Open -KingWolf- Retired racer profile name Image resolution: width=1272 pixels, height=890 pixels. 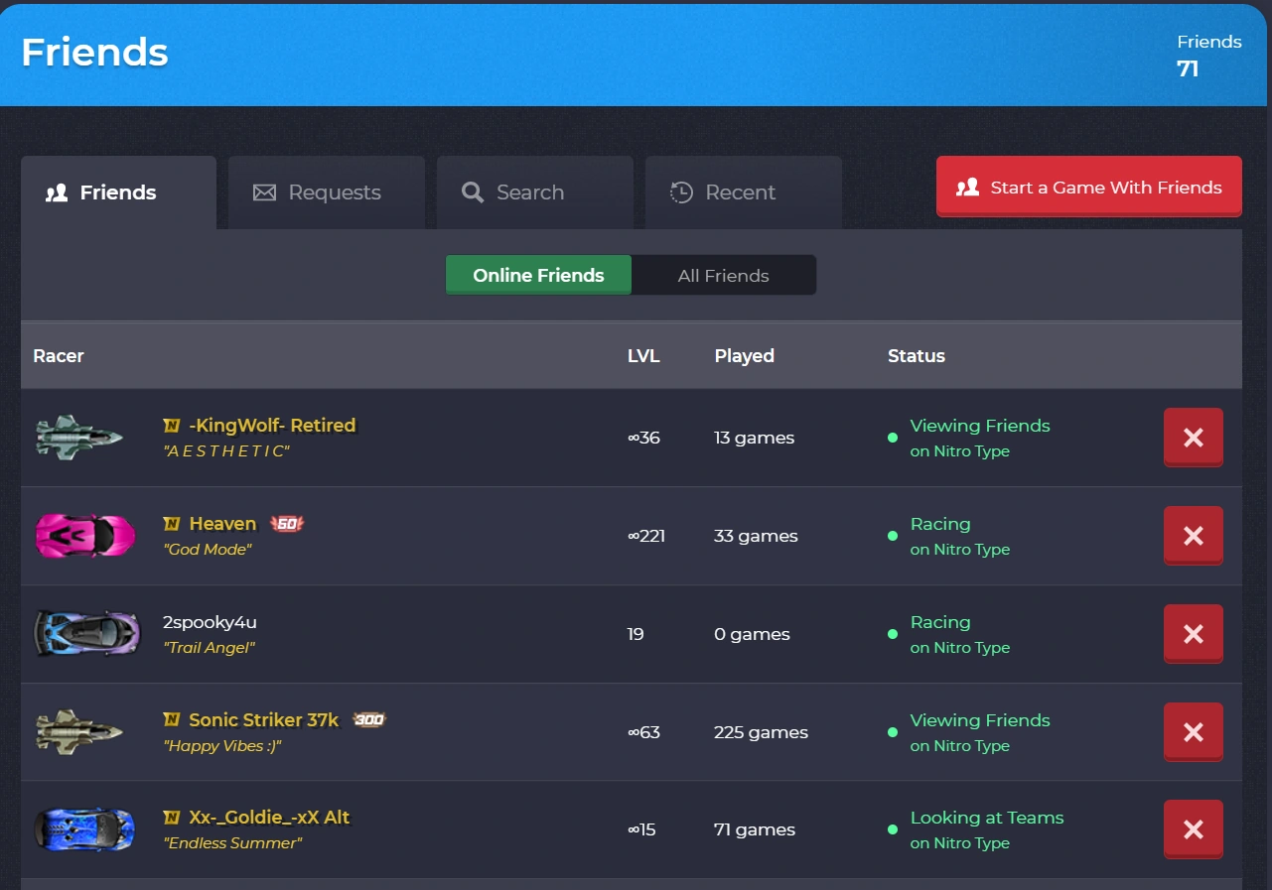(x=272, y=426)
